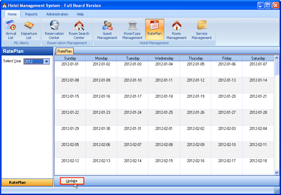Select the 2012-01-18 calendar cell

pyautogui.click(x=164, y=101)
